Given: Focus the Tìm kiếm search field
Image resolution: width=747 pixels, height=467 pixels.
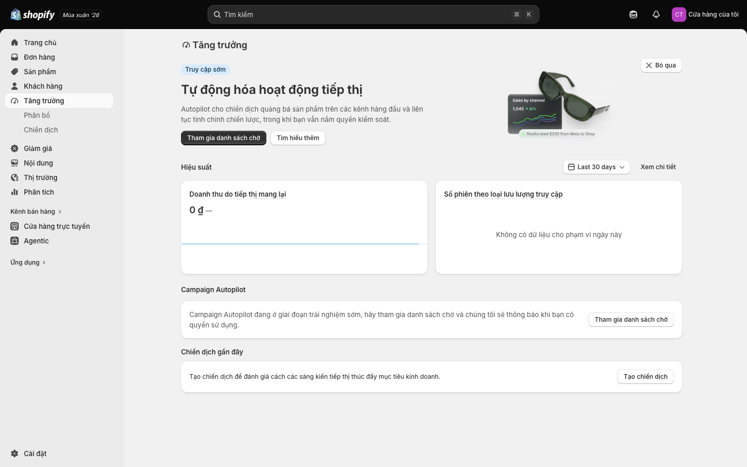Looking at the screenshot, I should tap(374, 15).
